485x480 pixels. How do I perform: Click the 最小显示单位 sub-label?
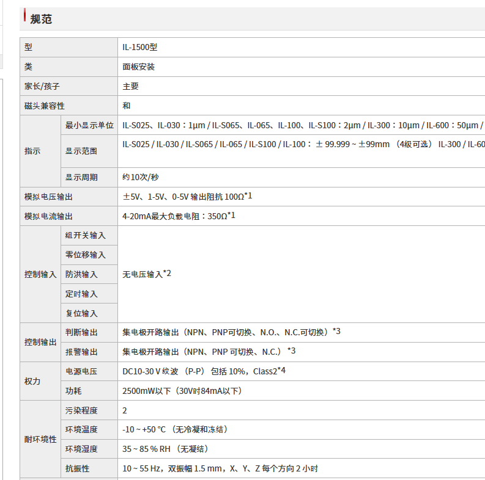coord(89,125)
